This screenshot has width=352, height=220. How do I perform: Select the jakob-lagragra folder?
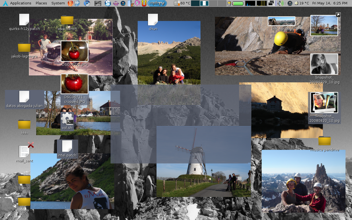point(24,48)
